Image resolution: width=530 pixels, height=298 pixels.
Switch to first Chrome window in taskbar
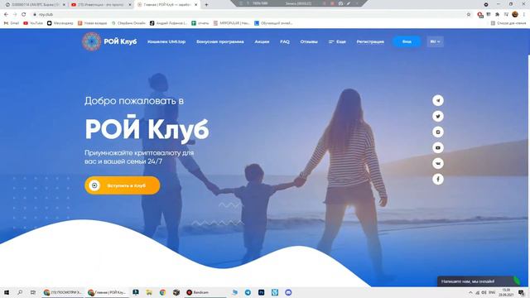click(x=63, y=292)
